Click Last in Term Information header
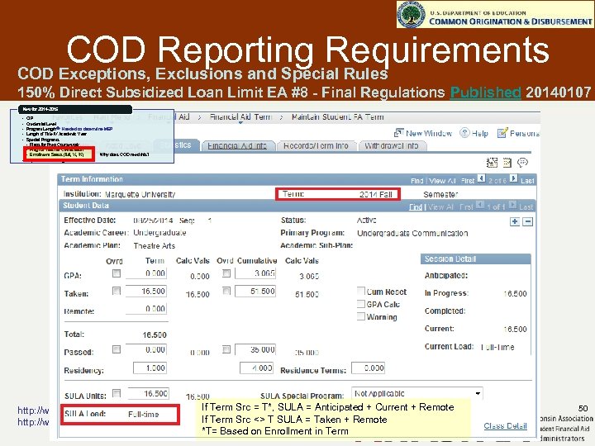This screenshot has width=595, height=446. pyautogui.click(x=527, y=181)
